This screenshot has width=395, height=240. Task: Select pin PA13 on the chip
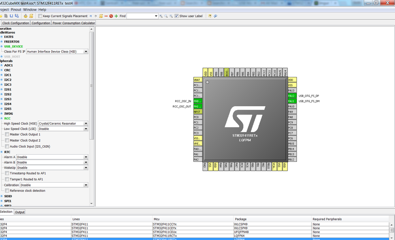click(292, 90)
